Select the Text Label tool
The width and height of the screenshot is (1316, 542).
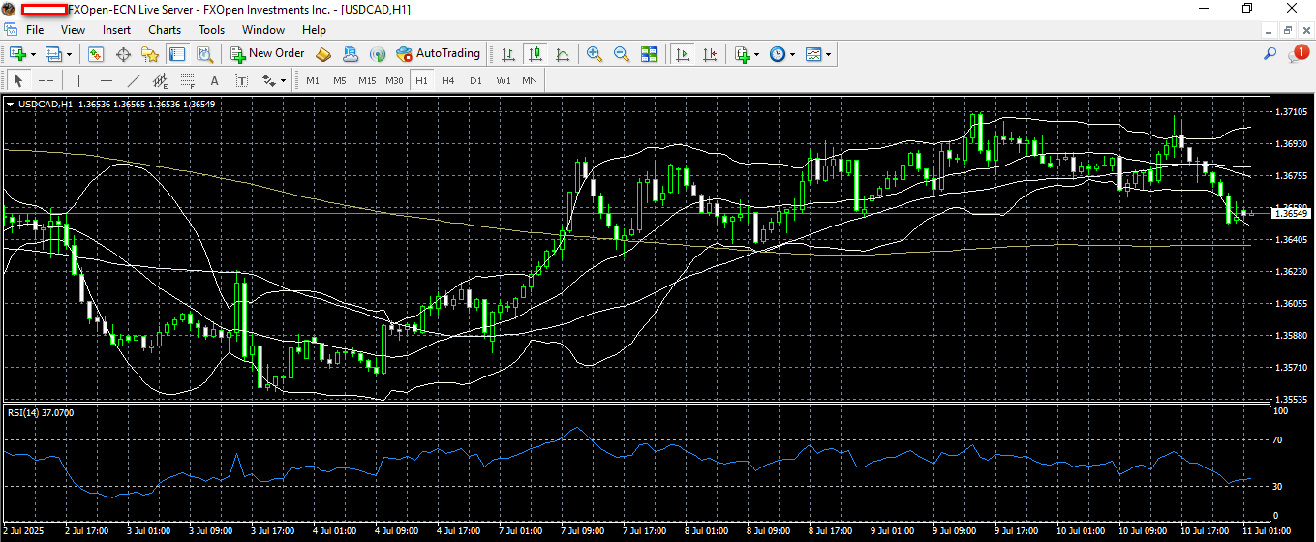241,80
